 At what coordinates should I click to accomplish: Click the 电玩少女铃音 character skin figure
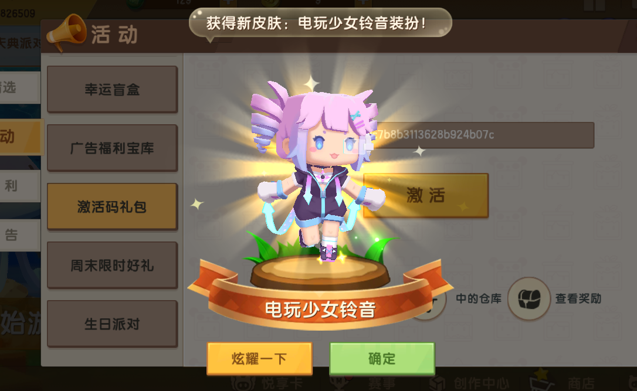pyautogui.click(x=317, y=171)
